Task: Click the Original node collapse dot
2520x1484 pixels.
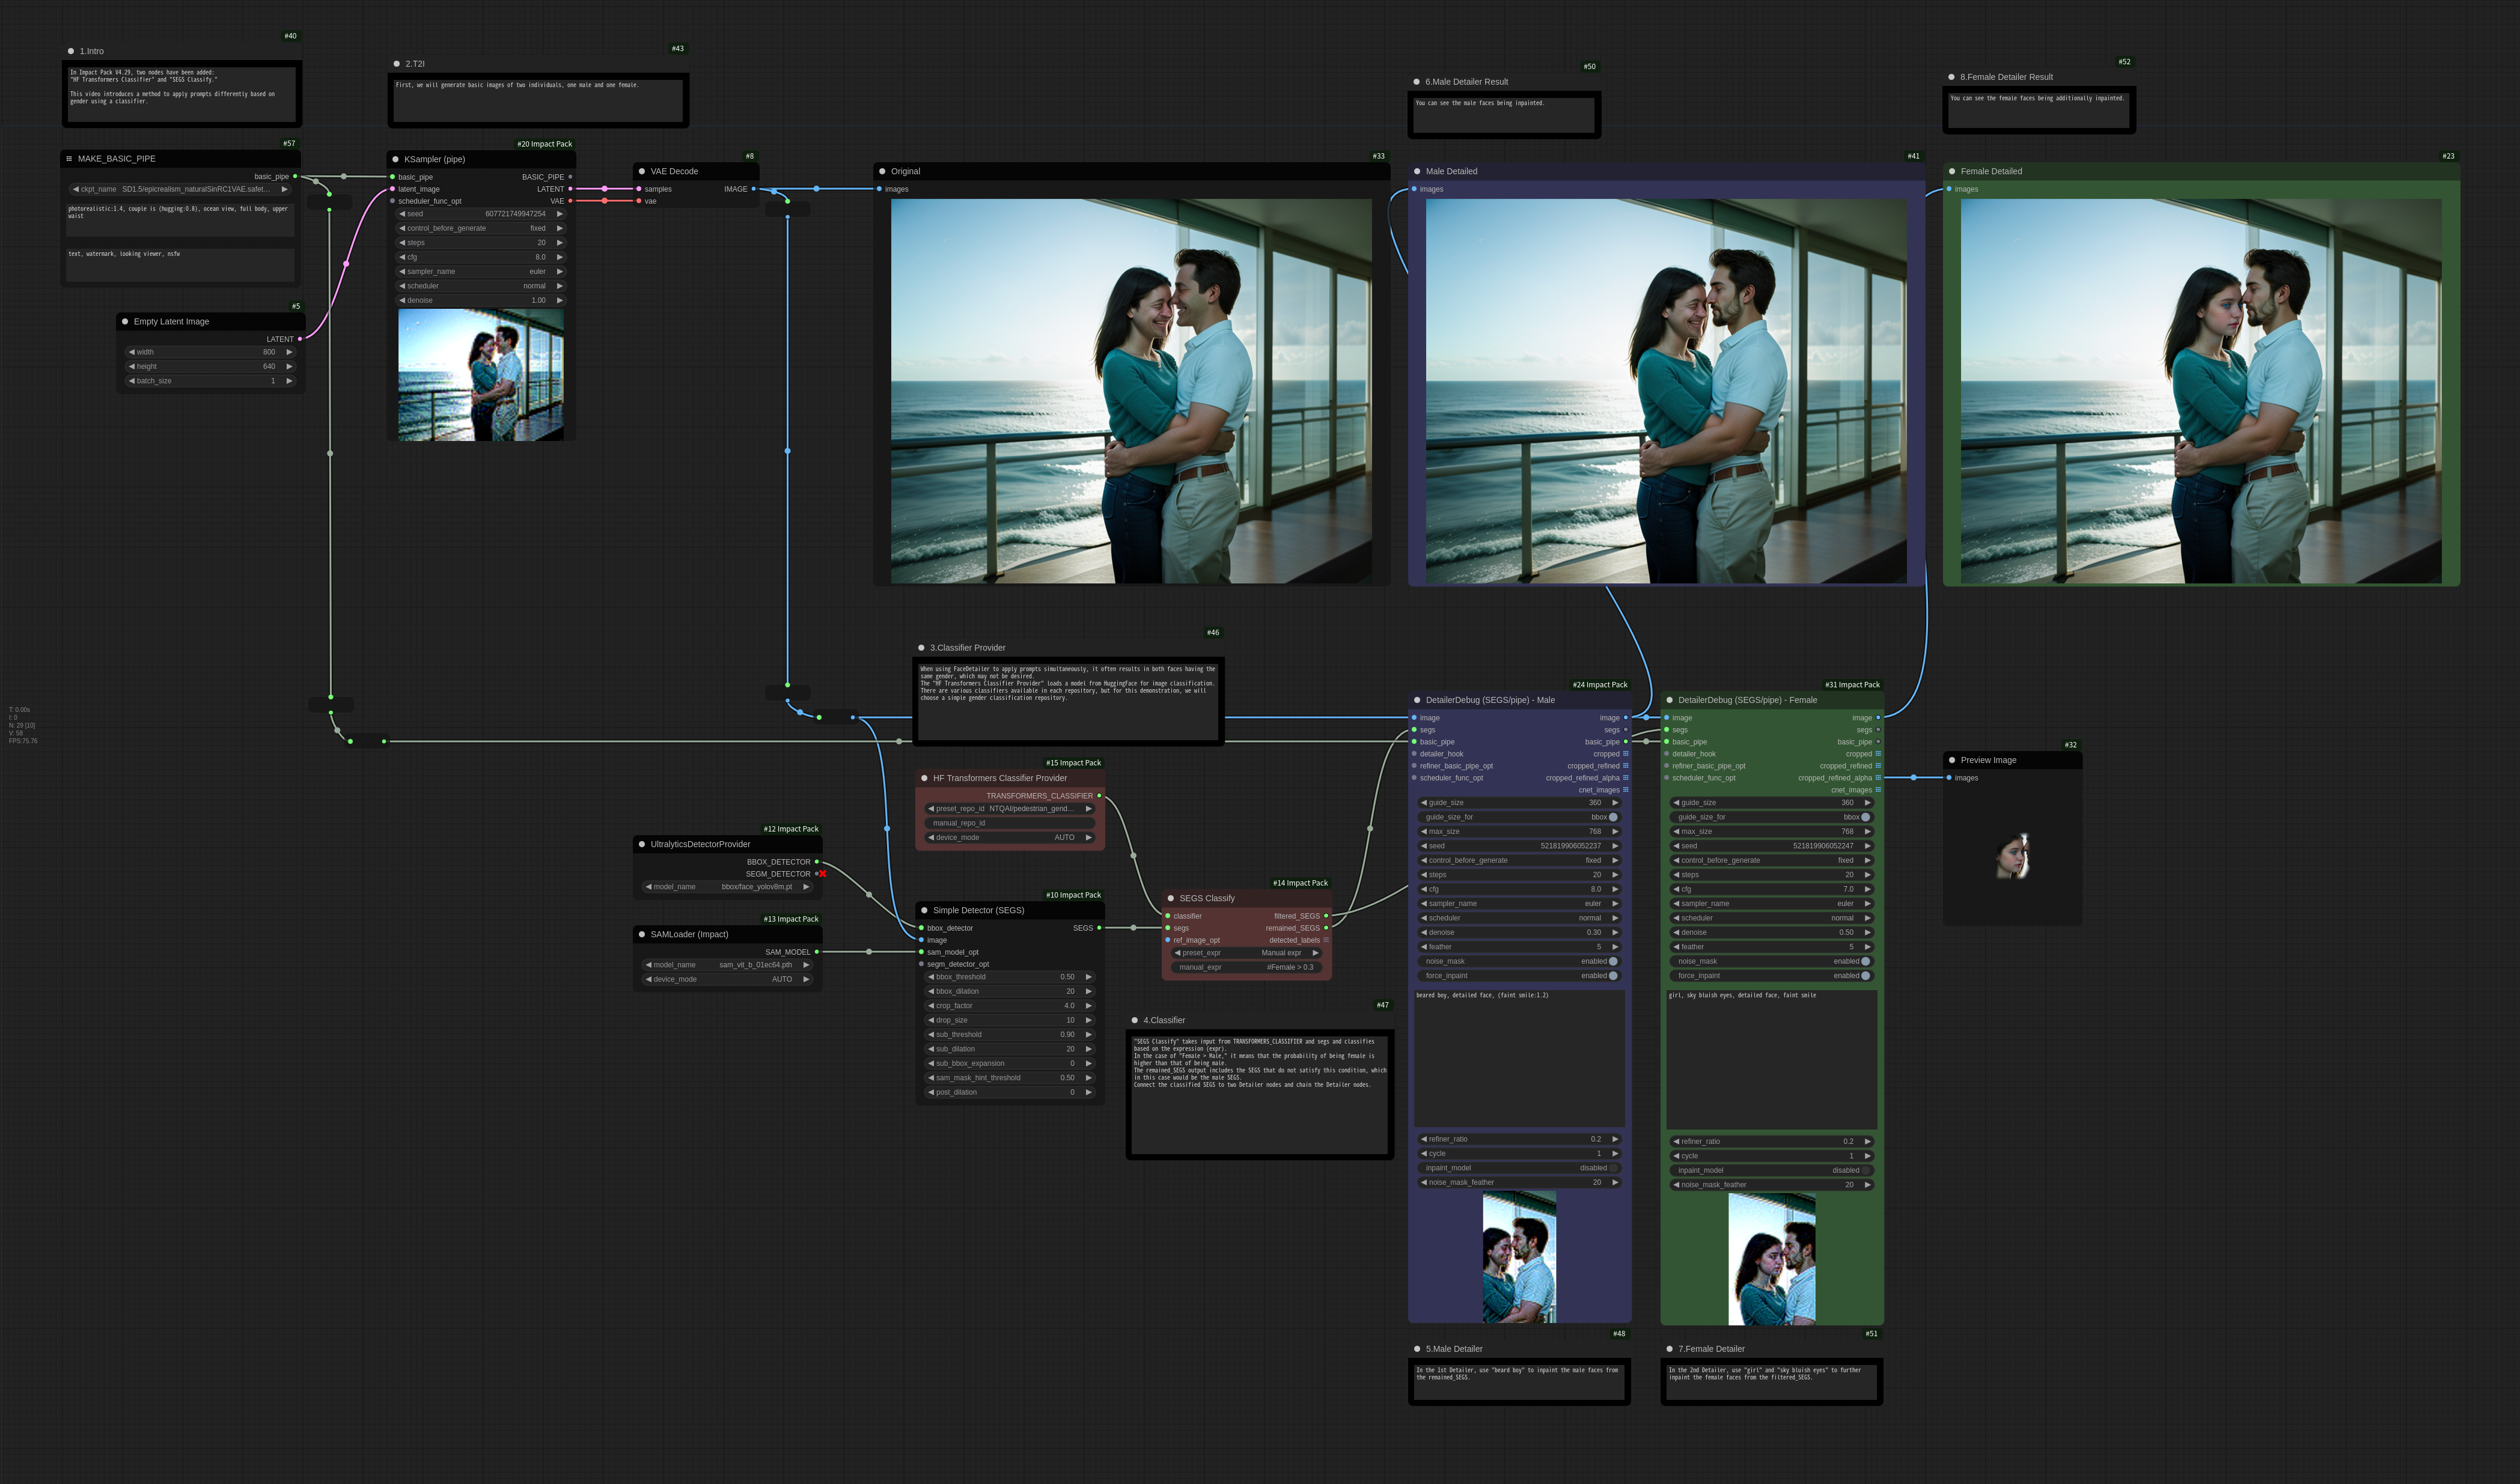Action: [x=882, y=171]
